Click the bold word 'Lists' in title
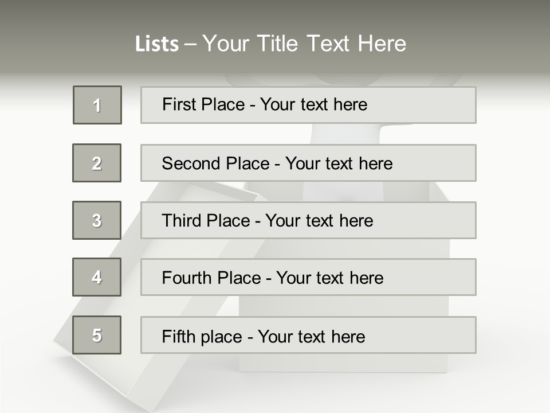 [156, 44]
